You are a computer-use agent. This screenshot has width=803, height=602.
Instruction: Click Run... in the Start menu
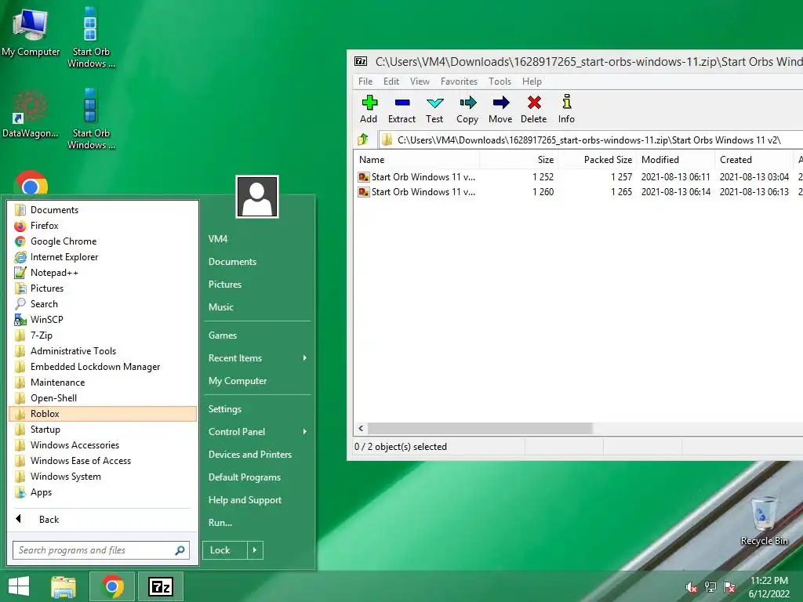(x=257, y=523)
